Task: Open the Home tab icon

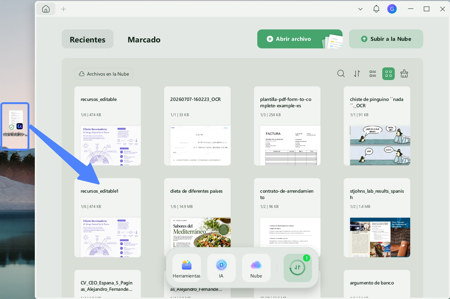Action: point(46,9)
